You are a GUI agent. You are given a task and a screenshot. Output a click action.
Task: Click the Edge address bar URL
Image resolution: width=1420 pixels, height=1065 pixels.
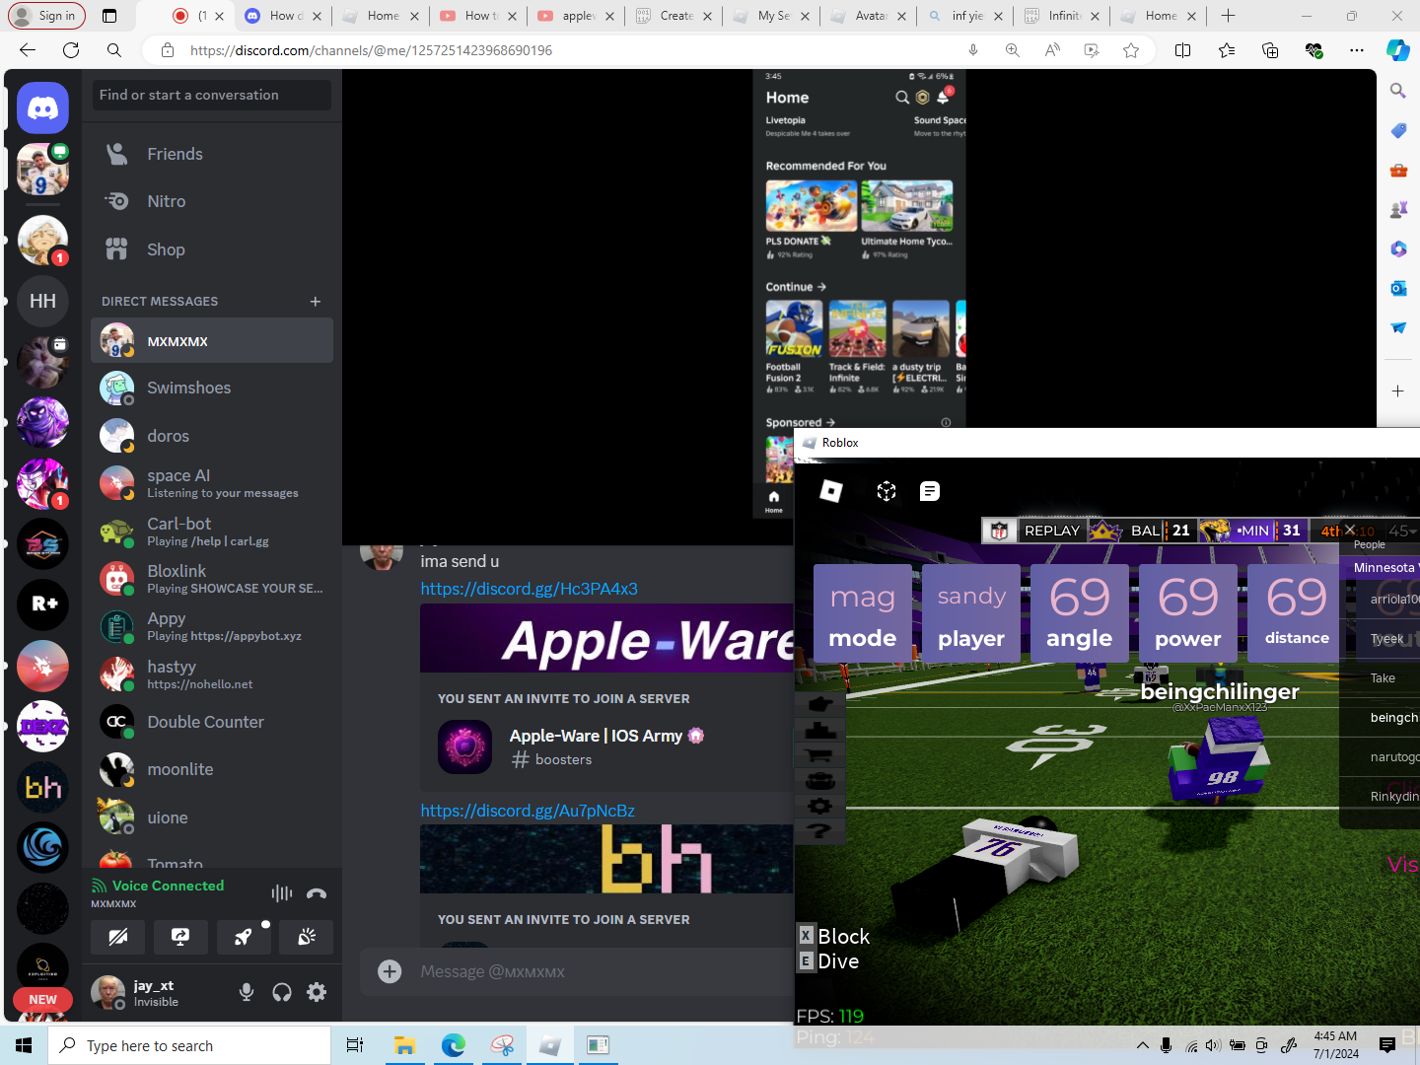click(x=371, y=50)
